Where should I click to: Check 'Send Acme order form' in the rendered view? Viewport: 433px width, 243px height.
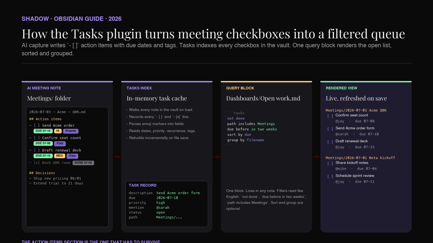coord(330,129)
